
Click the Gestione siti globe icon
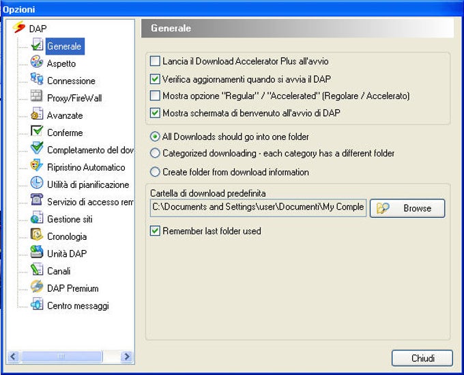pos(37,217)
